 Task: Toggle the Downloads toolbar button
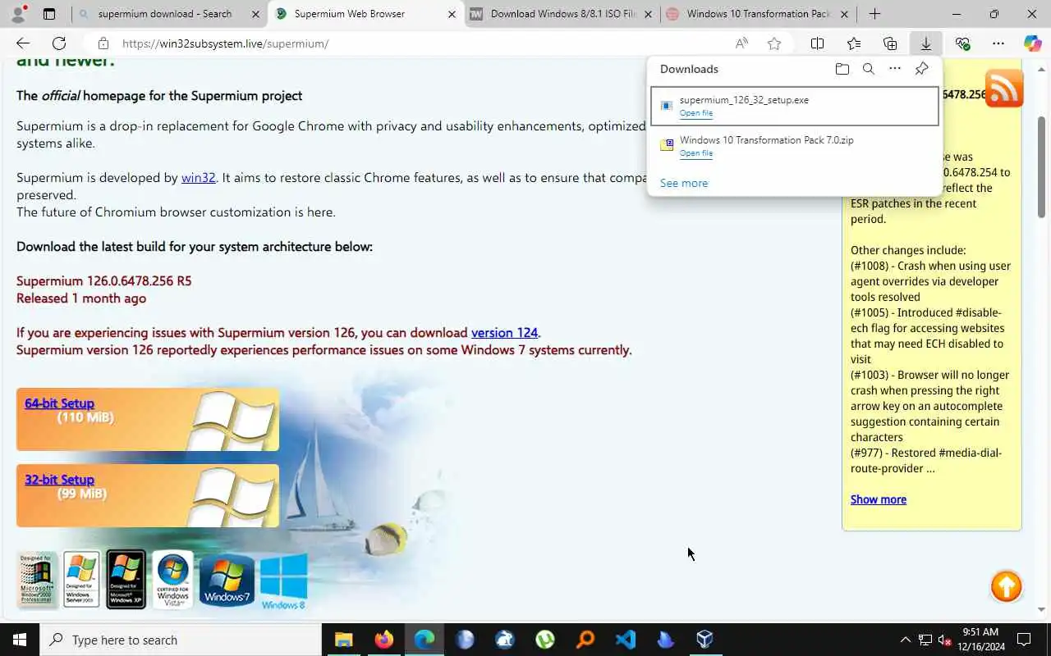pos(925,43)
